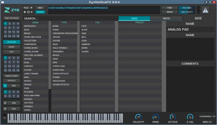Click MACRO LEARN button
The width and height of the screenshot is (217, 125).
coord(12,76)
